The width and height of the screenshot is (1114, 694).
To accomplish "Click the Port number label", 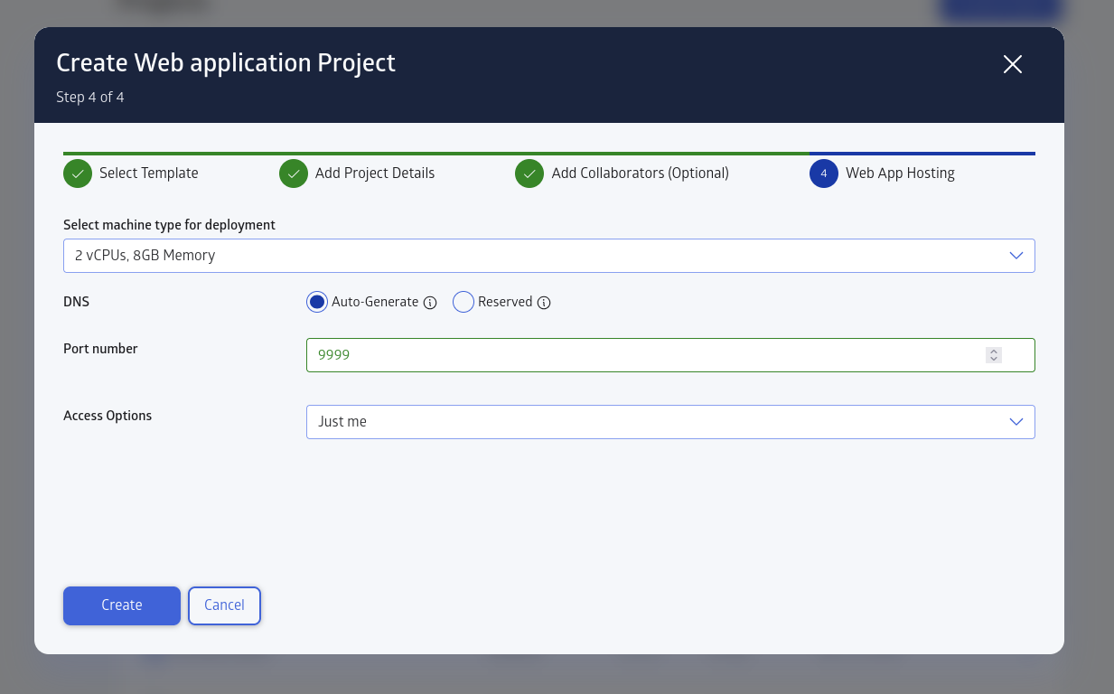I will click(100, 349).
